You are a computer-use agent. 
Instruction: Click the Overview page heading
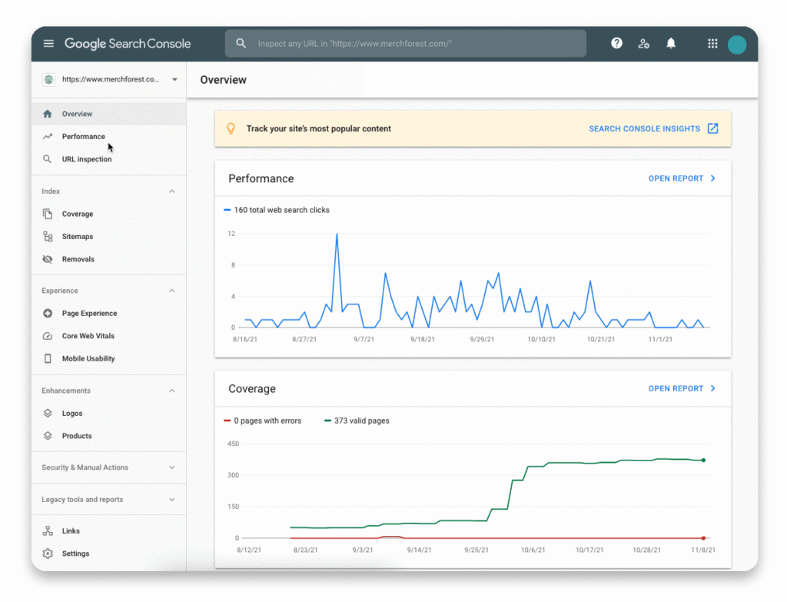[224, 80]
